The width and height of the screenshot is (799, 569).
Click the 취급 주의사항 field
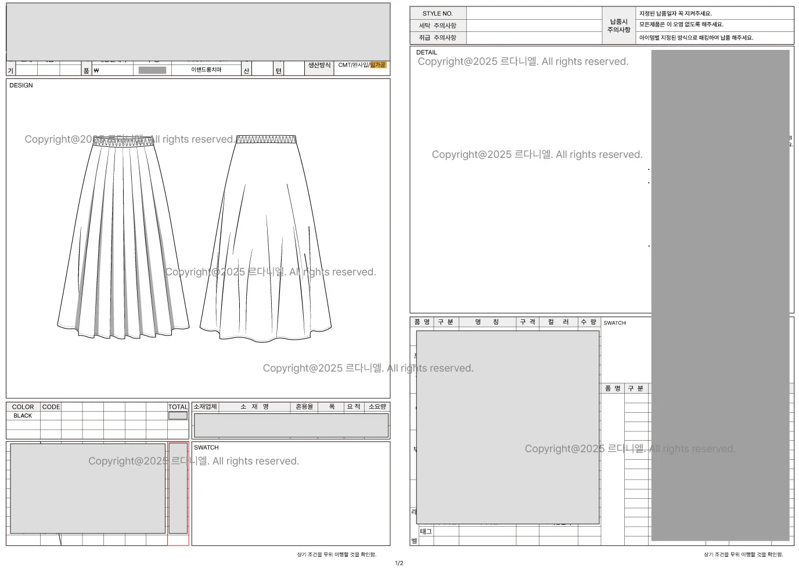coord(534,38)
